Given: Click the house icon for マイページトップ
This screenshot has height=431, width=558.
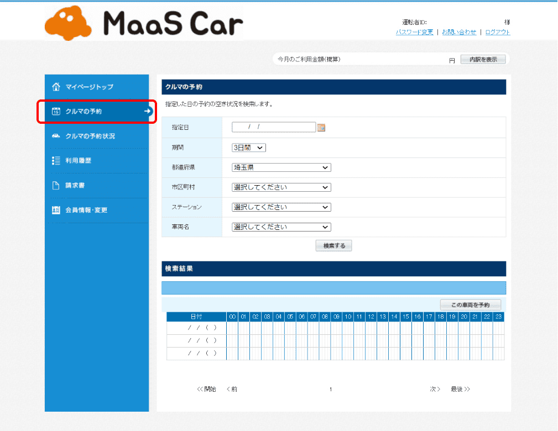Looking at the screenshot, I should click(x=56, y=87).
